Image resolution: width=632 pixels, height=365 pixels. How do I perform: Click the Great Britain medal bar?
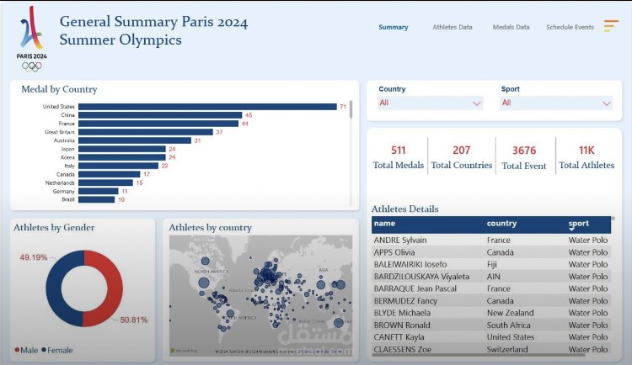tap(146, 132)
